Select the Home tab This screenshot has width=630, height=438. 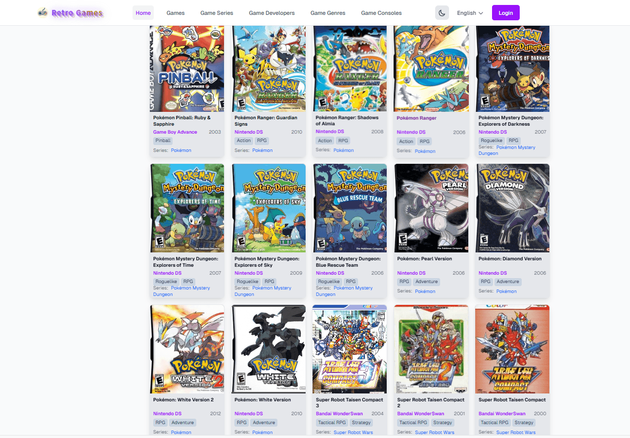(143, 12)
